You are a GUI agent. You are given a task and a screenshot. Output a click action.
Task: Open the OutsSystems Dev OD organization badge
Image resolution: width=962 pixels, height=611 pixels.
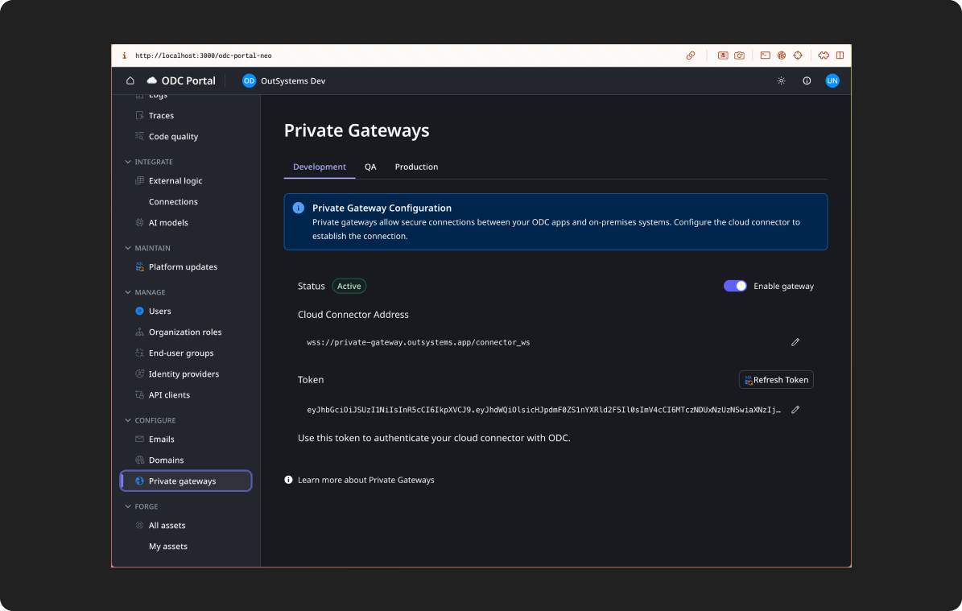[x=249, y=81]
